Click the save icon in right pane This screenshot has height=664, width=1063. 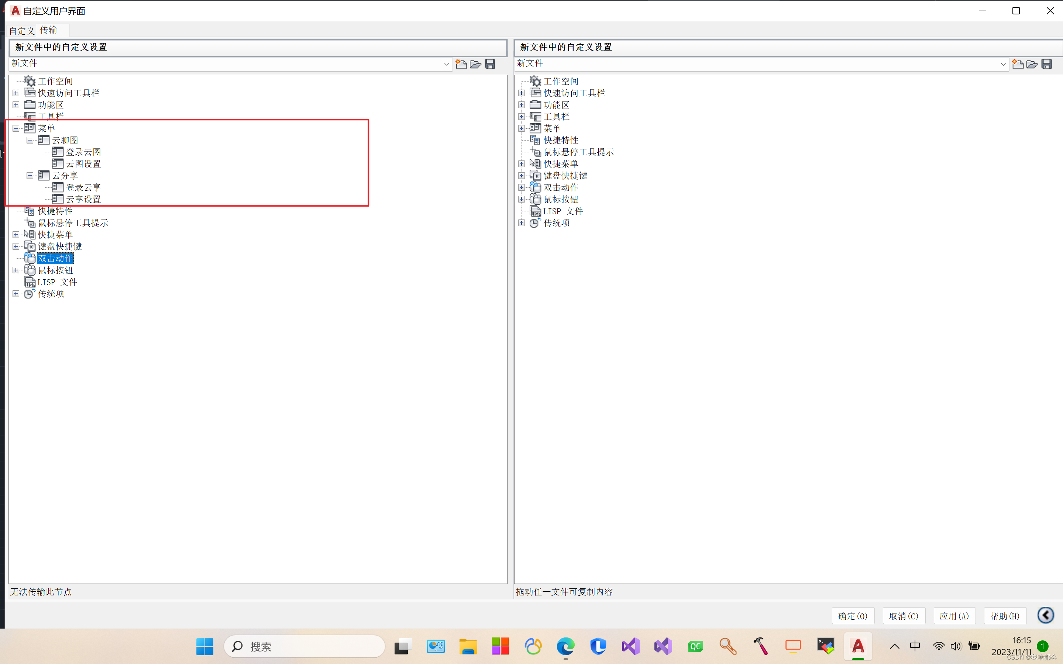coord(1047,64)
